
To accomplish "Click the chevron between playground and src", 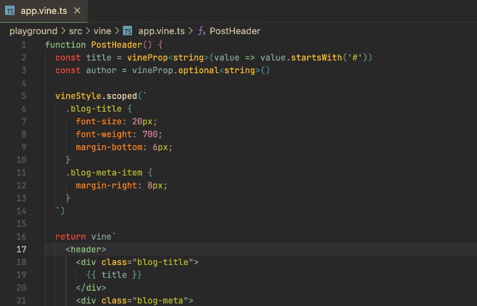I will pyautogui.click(x=63, y=31).
